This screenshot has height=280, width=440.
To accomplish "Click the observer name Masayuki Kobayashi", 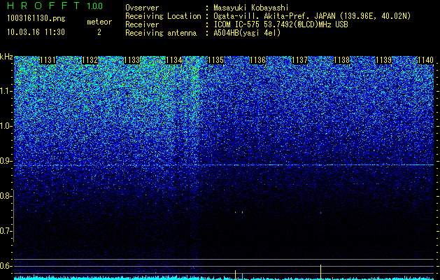I will click(x=251, y=8).
